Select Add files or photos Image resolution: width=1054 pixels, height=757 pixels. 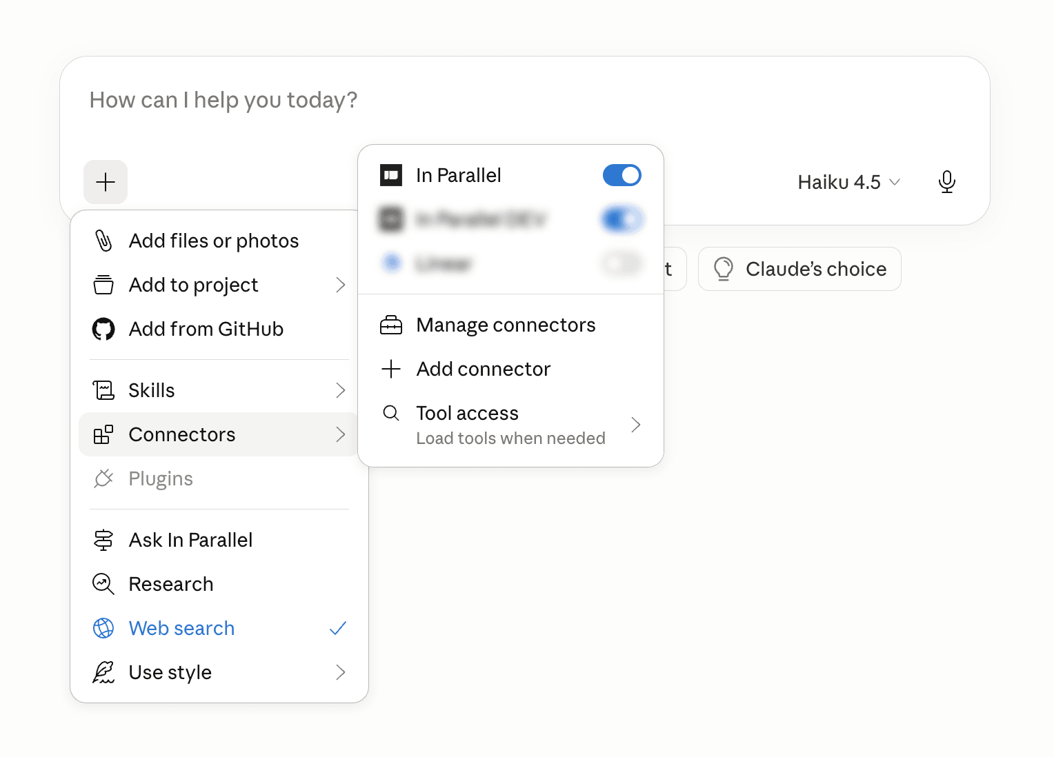219,241
